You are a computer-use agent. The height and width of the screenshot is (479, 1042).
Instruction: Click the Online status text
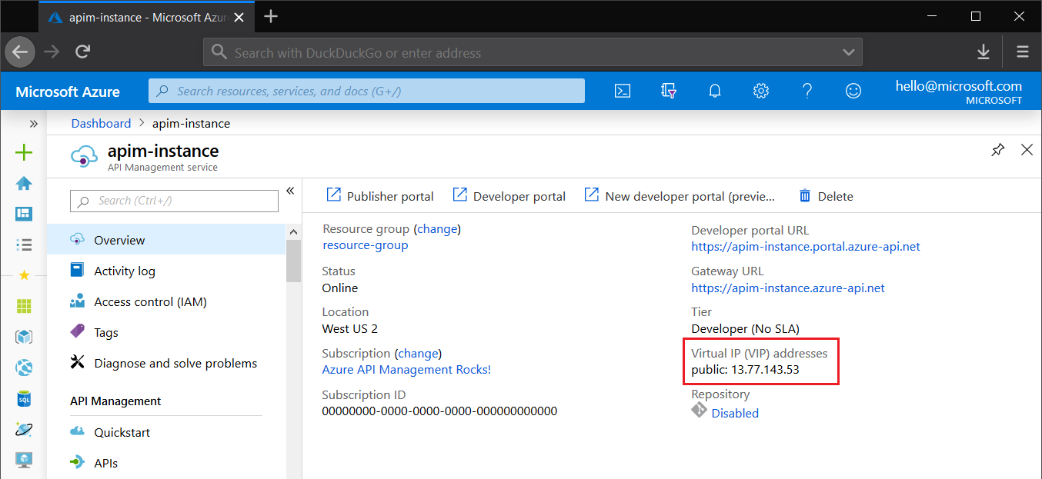pos(339,288)
